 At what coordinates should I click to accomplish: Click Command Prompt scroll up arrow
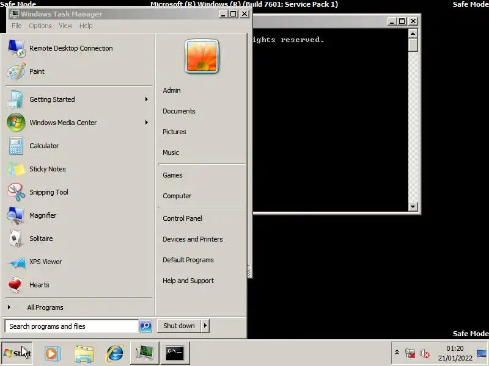pyautogui.click(x=413, y=34)
